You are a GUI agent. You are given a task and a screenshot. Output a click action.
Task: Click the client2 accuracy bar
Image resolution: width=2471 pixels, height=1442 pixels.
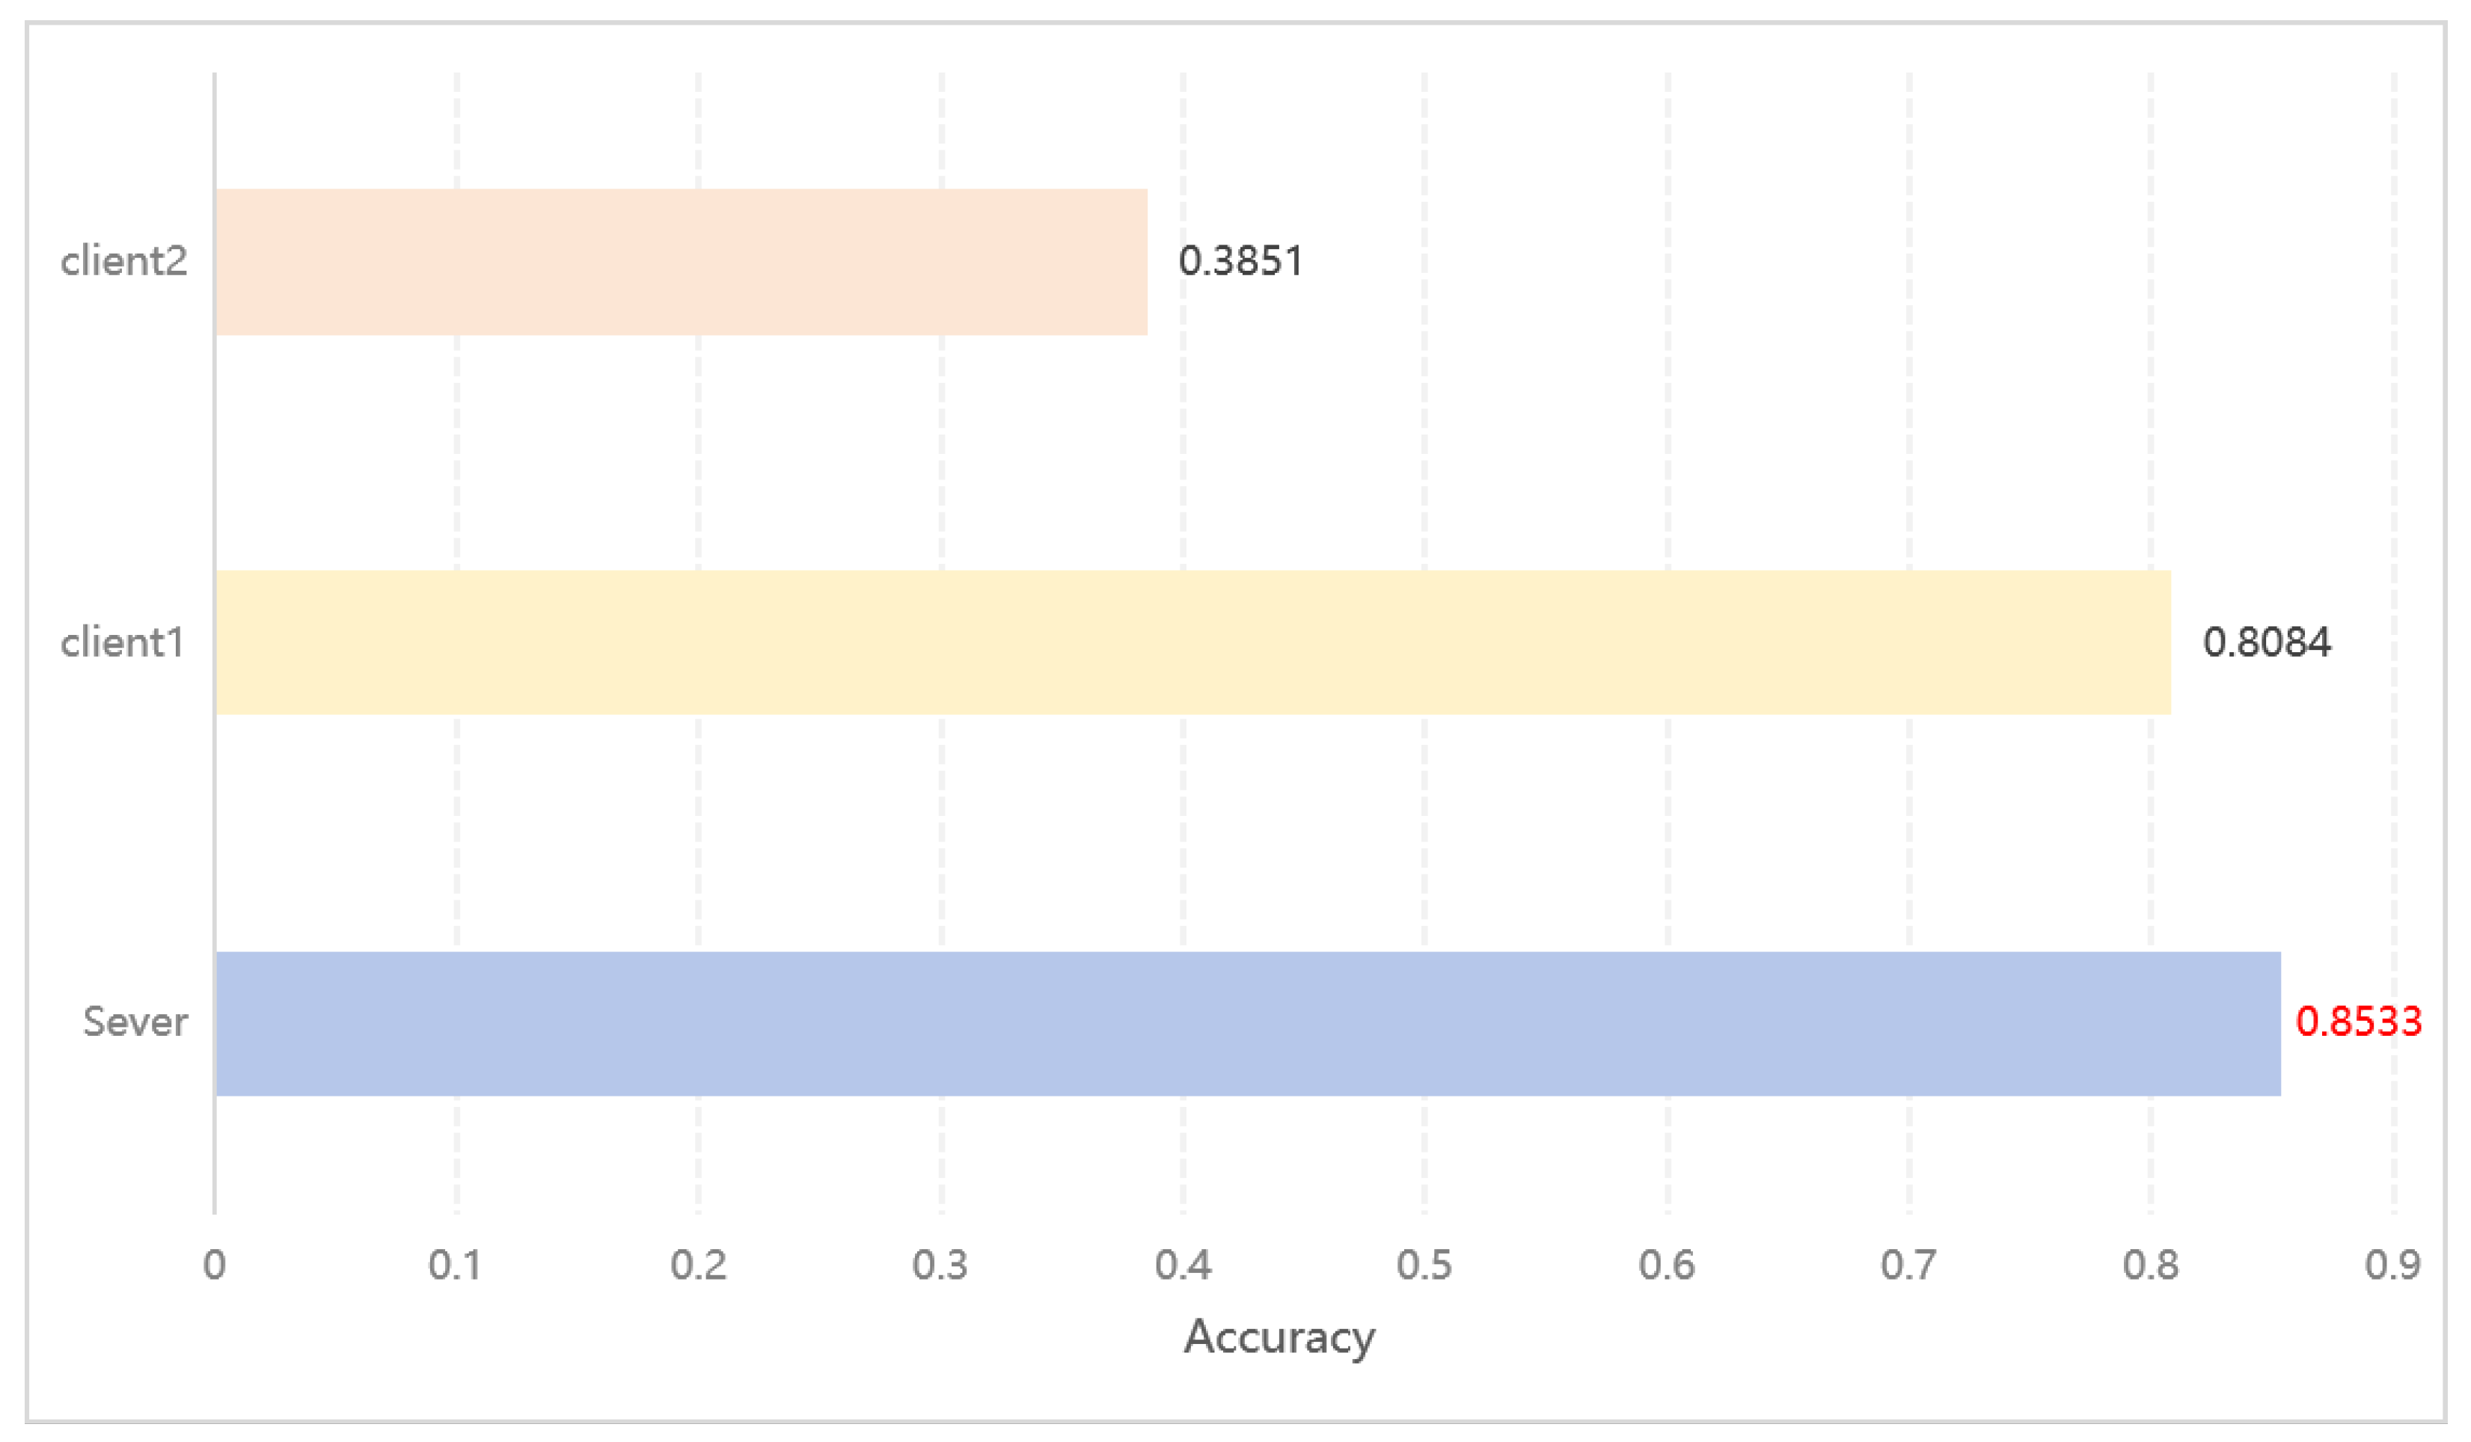tap(682, 262)
